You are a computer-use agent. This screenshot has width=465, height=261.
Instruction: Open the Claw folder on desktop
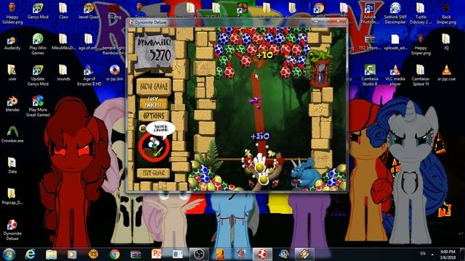click(x=63, y=12)
